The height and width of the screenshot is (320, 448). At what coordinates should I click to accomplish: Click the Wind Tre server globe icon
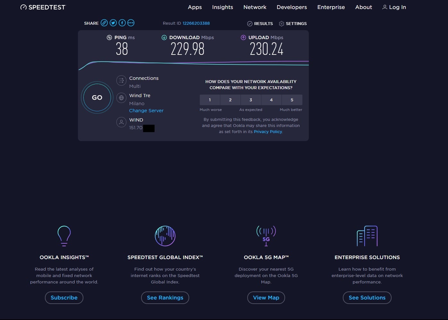121,98
